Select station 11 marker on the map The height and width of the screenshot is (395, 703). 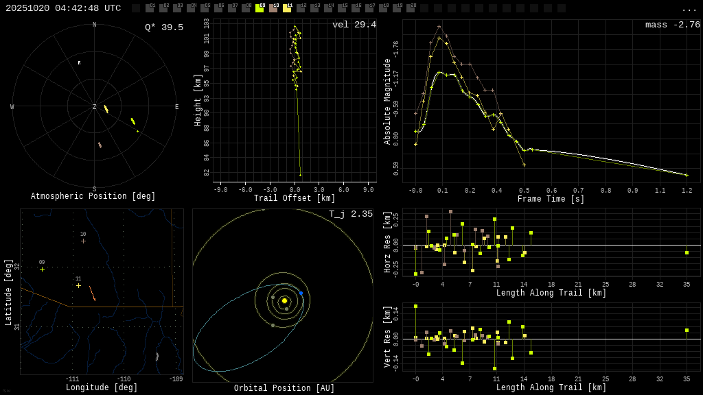pyautogui.click(x=78, y=285)
